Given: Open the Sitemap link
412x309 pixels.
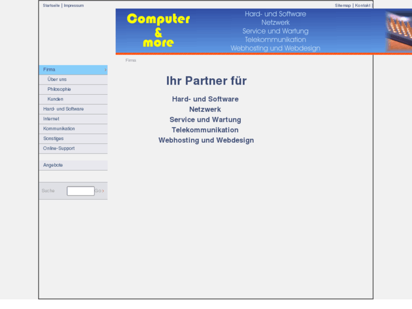Looking at the screenshot, I should click(x=343, y=6).
